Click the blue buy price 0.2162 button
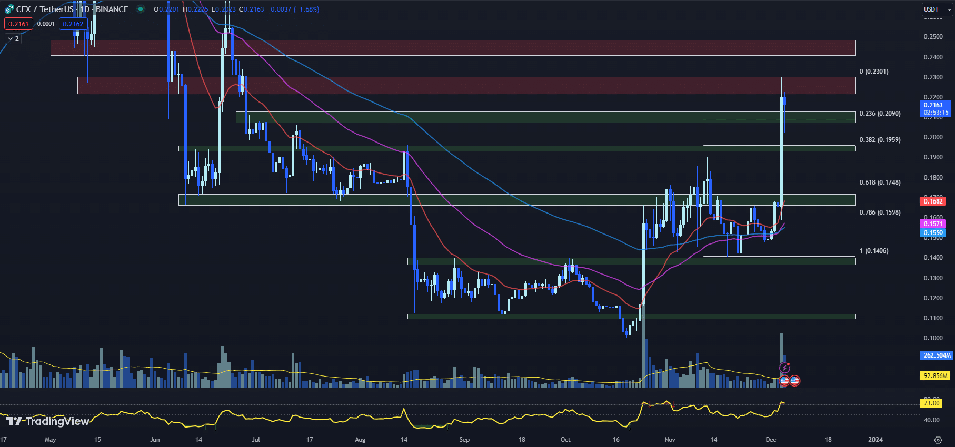The width and height of the screenshot is (955, 447). [x=73, y=24]
